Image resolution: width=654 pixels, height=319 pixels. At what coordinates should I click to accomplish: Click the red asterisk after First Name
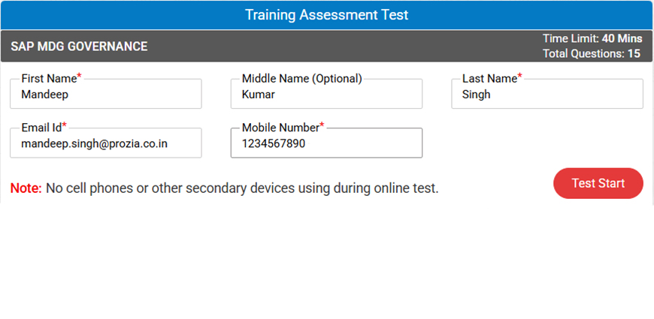pyautogui.click(x=79, y=77)
